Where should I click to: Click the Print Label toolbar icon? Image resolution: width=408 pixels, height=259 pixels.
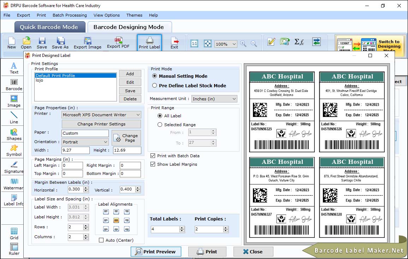149,43
